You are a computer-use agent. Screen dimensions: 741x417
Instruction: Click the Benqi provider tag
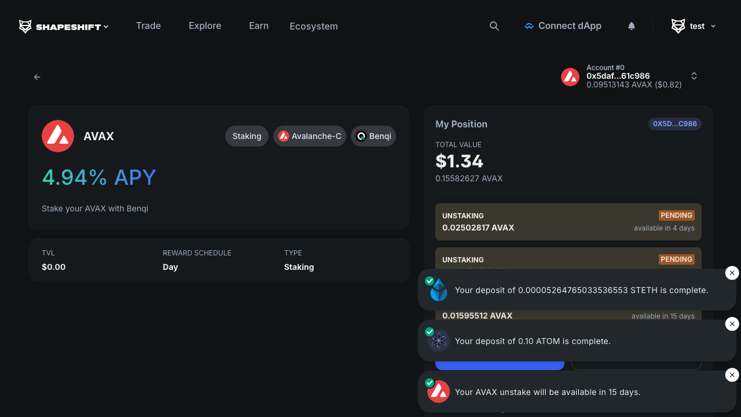[x=373, y=136]
